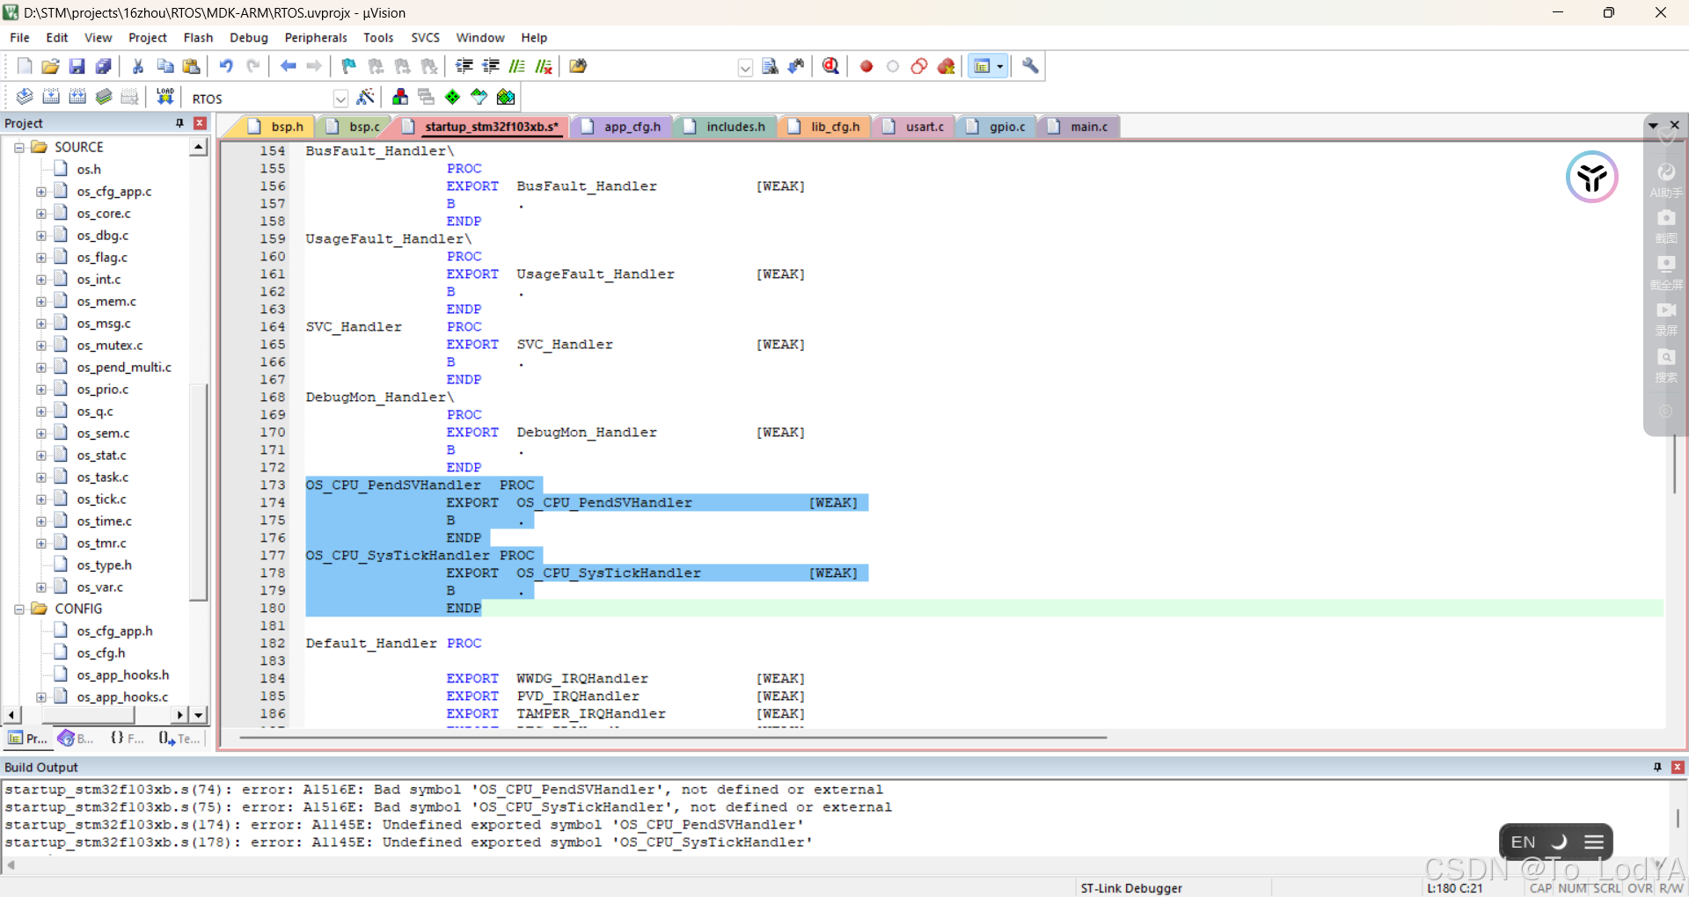The image size is (1689, 897).
Task: Save the current file with Save icon
Action: (77, 66)
